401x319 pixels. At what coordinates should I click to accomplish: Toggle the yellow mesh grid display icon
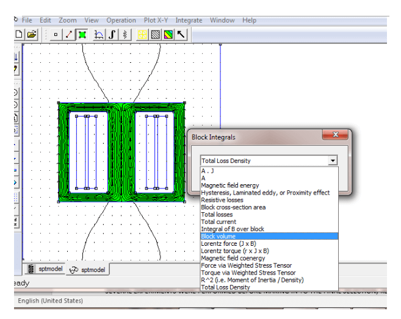142,35
